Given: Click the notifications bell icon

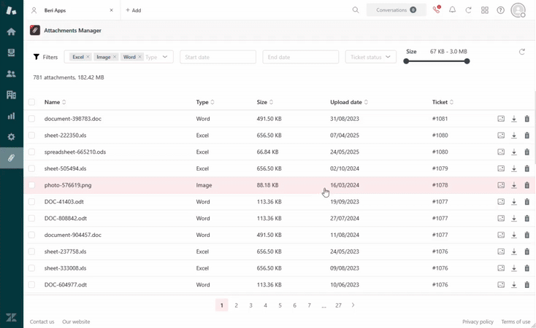Looking at the screenshot, I should [452, 10].
